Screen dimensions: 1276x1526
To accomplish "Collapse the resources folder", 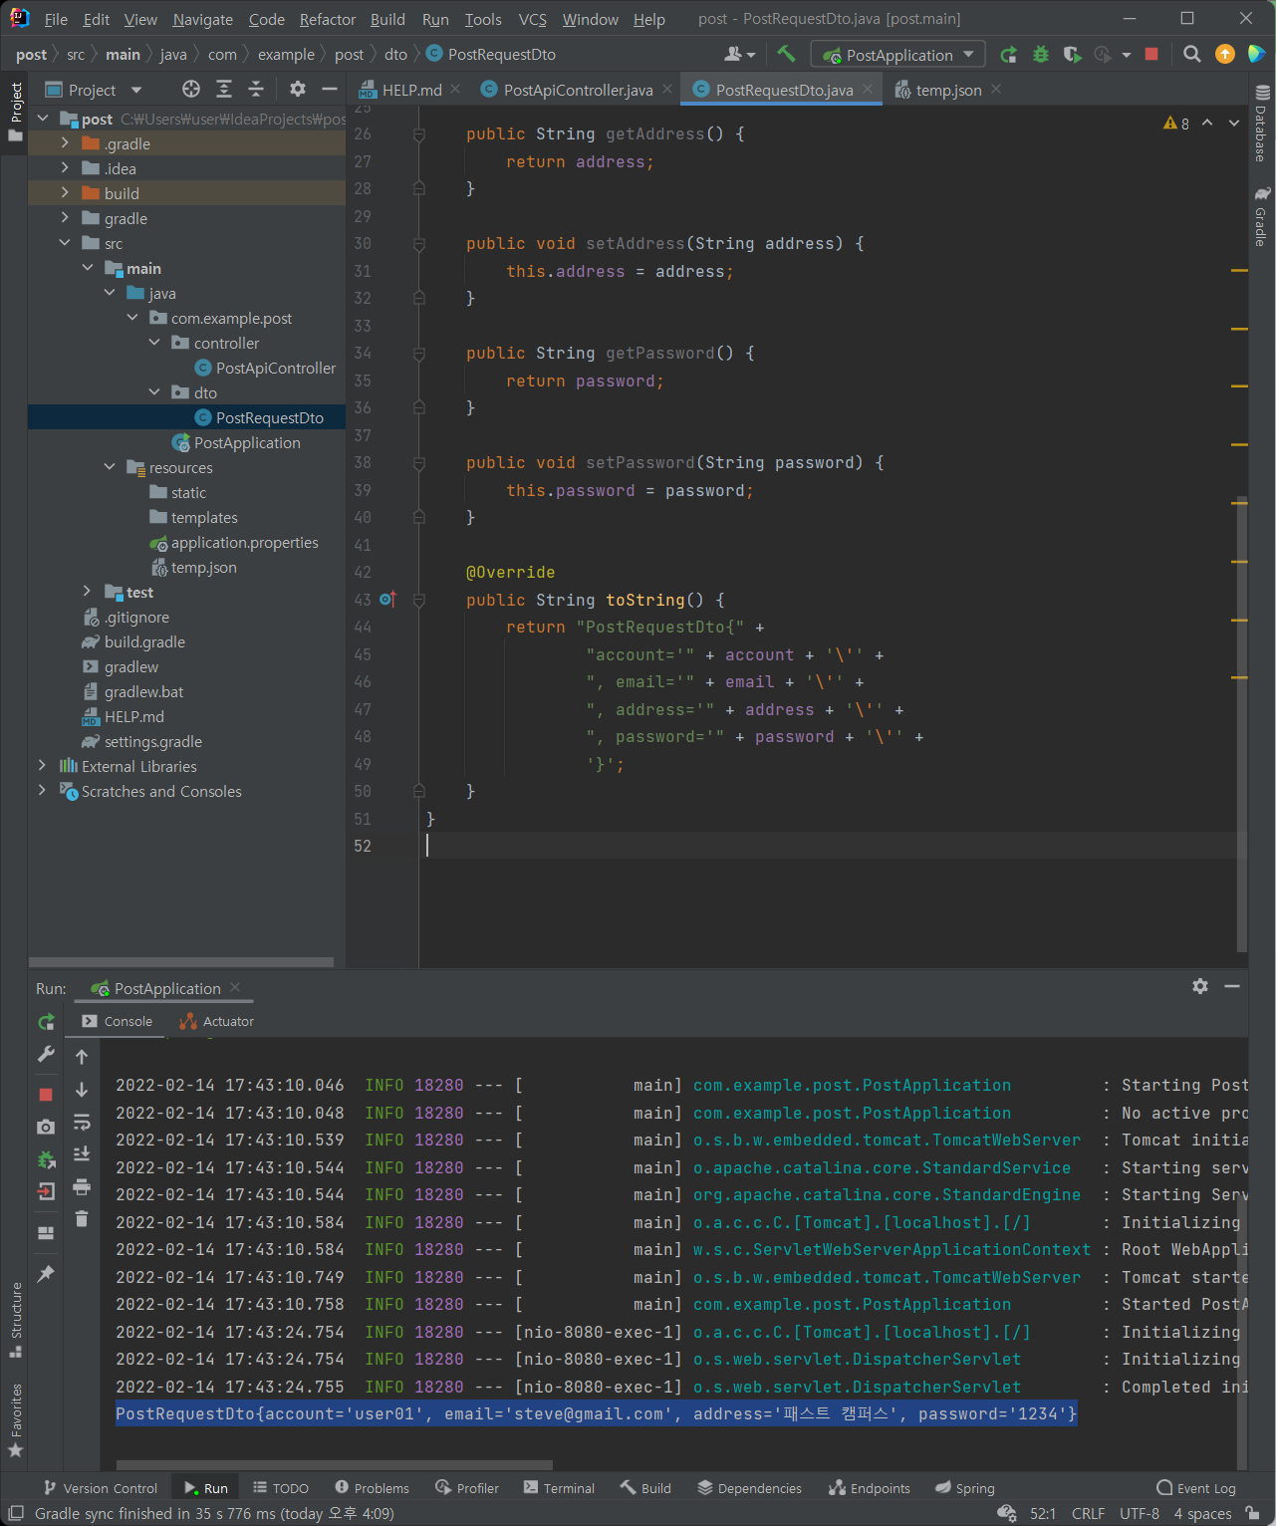I will coord(110,467).
